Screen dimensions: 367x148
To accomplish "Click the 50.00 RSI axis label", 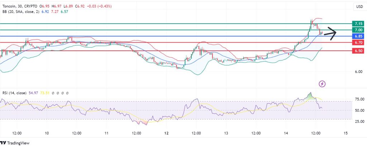I will (x=359, y=110).
